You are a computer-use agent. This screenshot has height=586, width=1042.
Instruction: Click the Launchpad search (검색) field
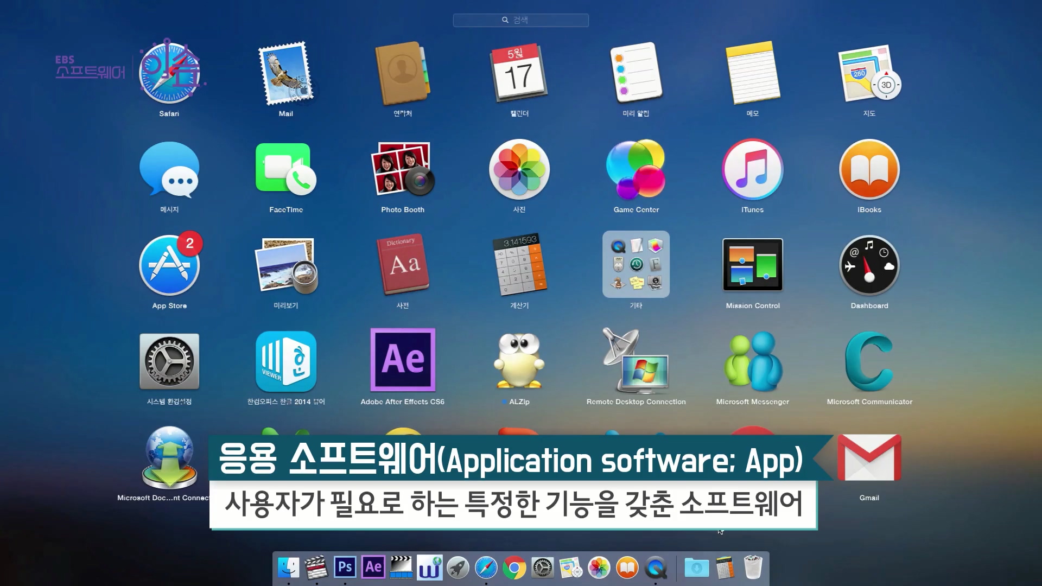[521, 20]
